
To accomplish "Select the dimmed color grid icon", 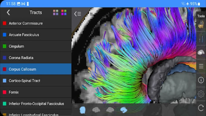I will 56,12.
